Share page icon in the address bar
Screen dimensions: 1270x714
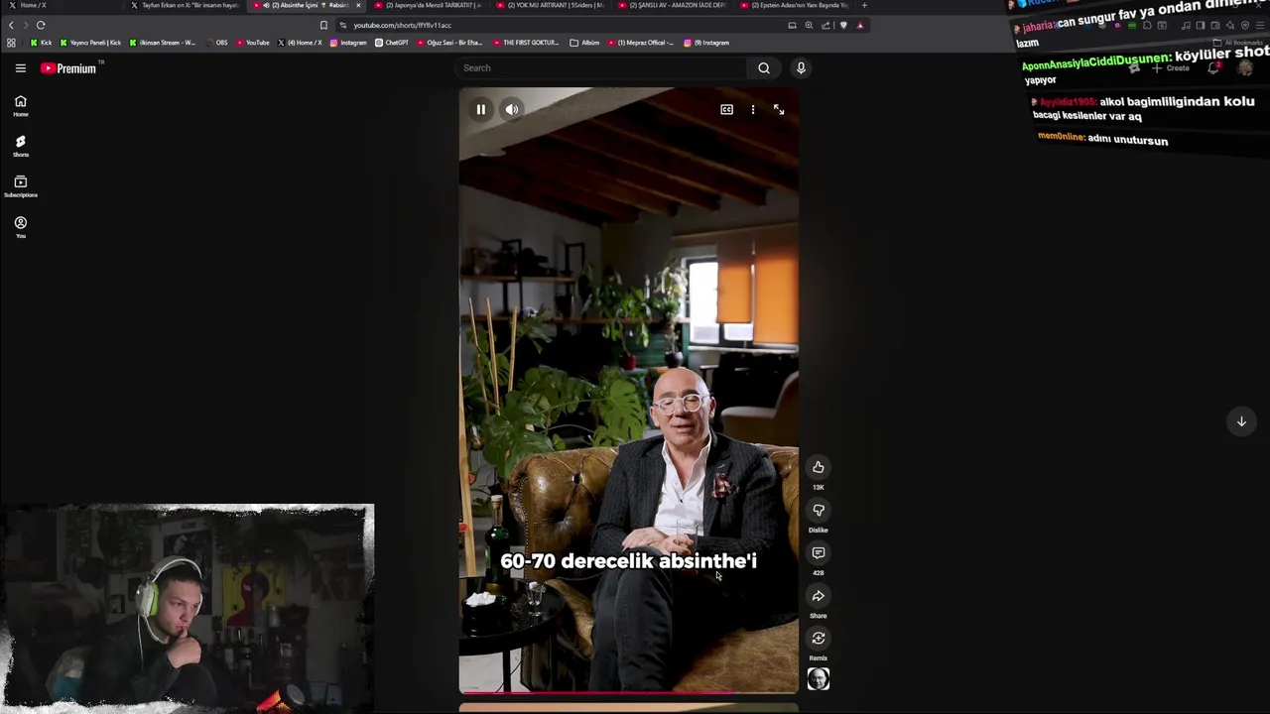(825, 25)
